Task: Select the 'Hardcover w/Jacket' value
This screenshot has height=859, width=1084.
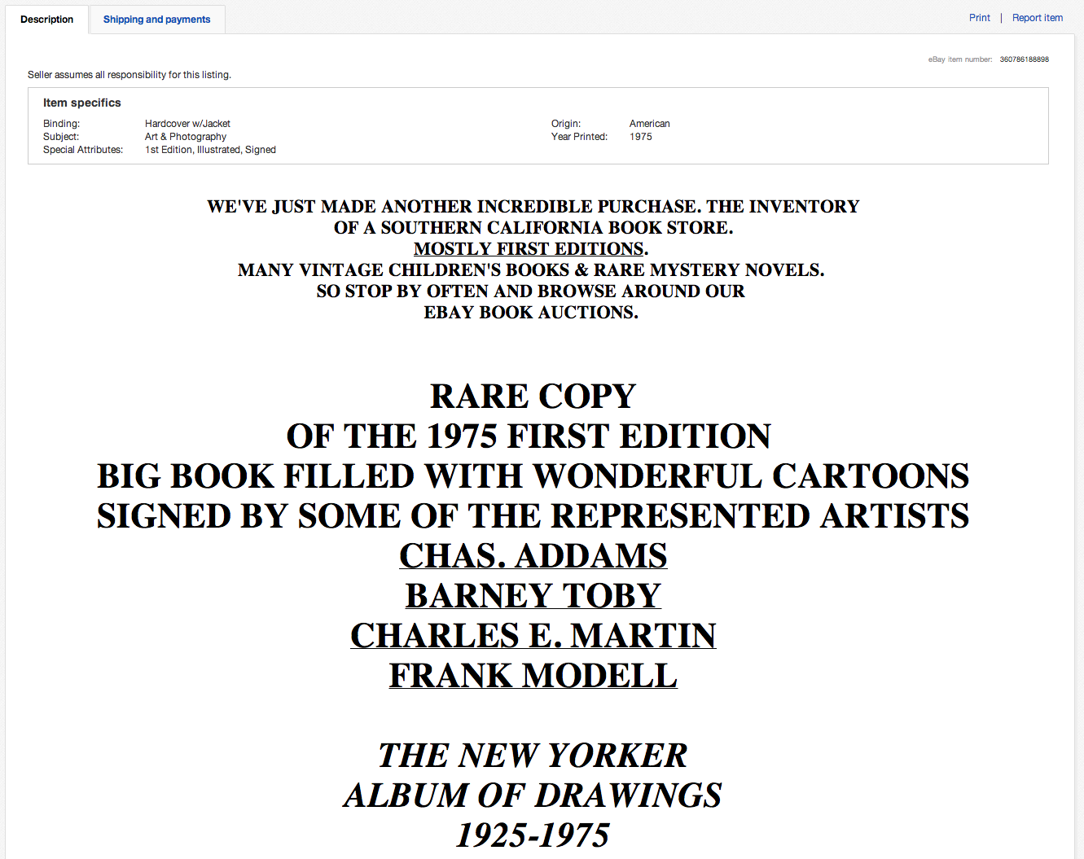Action: pyautogui.click(x=187, y=124)
